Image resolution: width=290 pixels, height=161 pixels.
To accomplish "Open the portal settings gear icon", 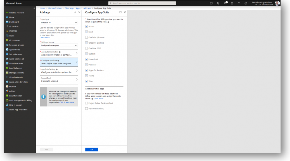I will [232, 3].
